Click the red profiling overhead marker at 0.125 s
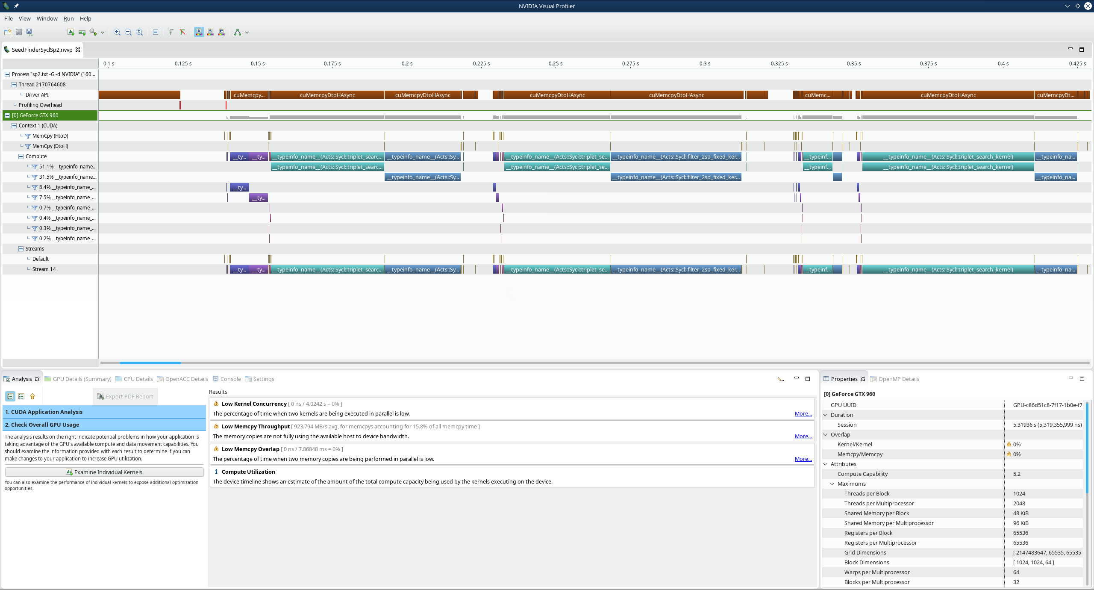 (180, 105)
